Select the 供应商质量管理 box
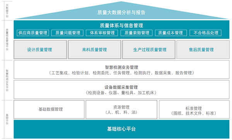 [x=33, y=33]
